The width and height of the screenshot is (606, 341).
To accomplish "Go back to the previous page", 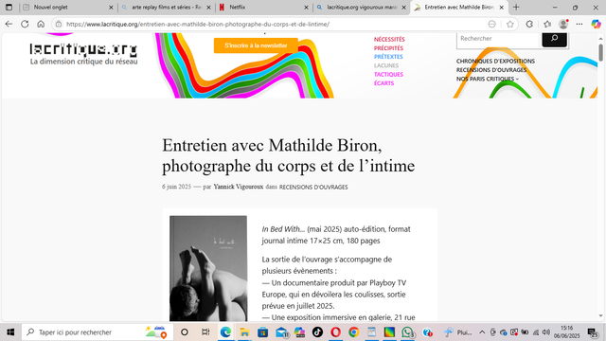I will click(9, 24).
